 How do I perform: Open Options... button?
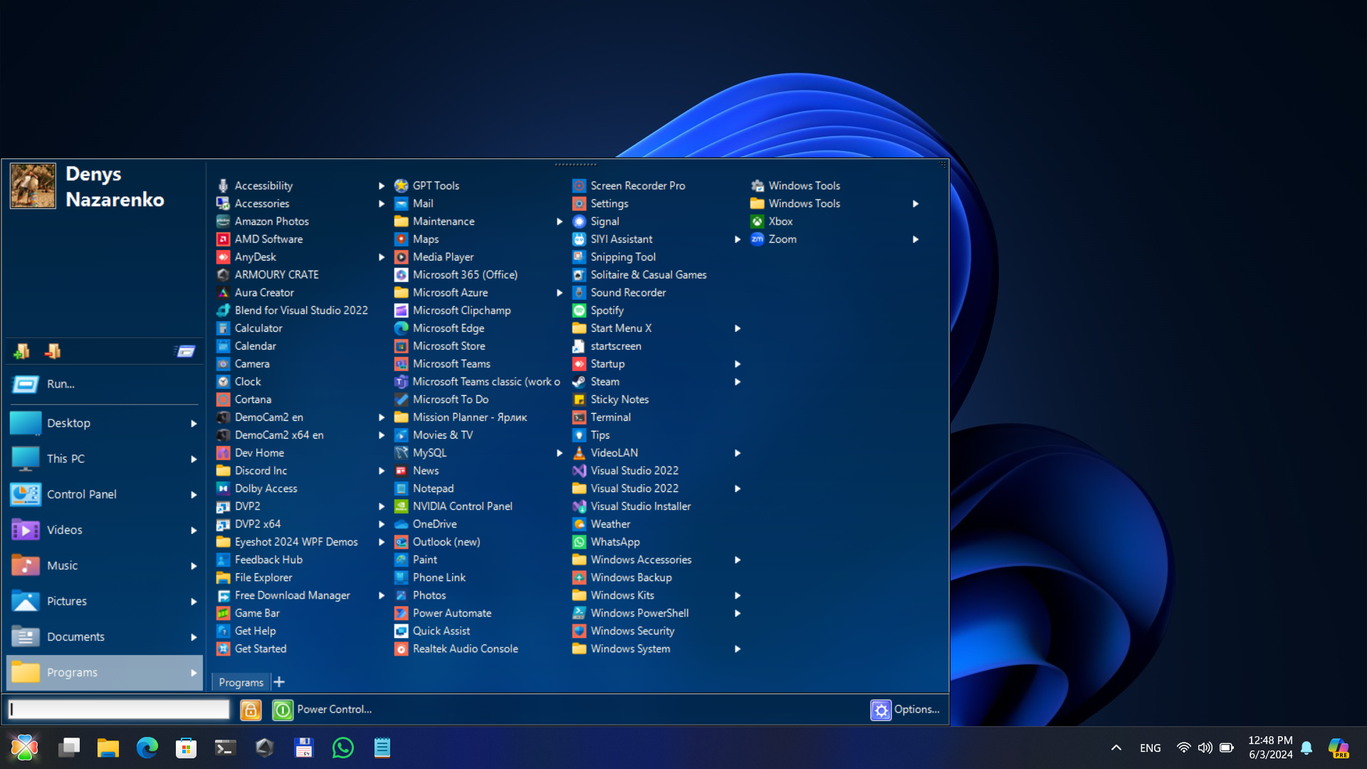[x=905, y=710]
